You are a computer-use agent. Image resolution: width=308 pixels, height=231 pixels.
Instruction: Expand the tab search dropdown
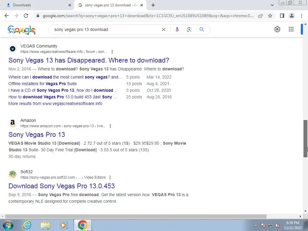click(x=272, y=5)
